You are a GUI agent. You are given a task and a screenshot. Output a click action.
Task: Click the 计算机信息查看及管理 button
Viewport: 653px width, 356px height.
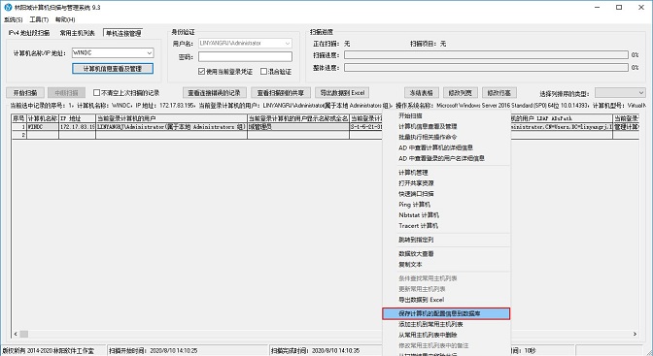point(113,69)
